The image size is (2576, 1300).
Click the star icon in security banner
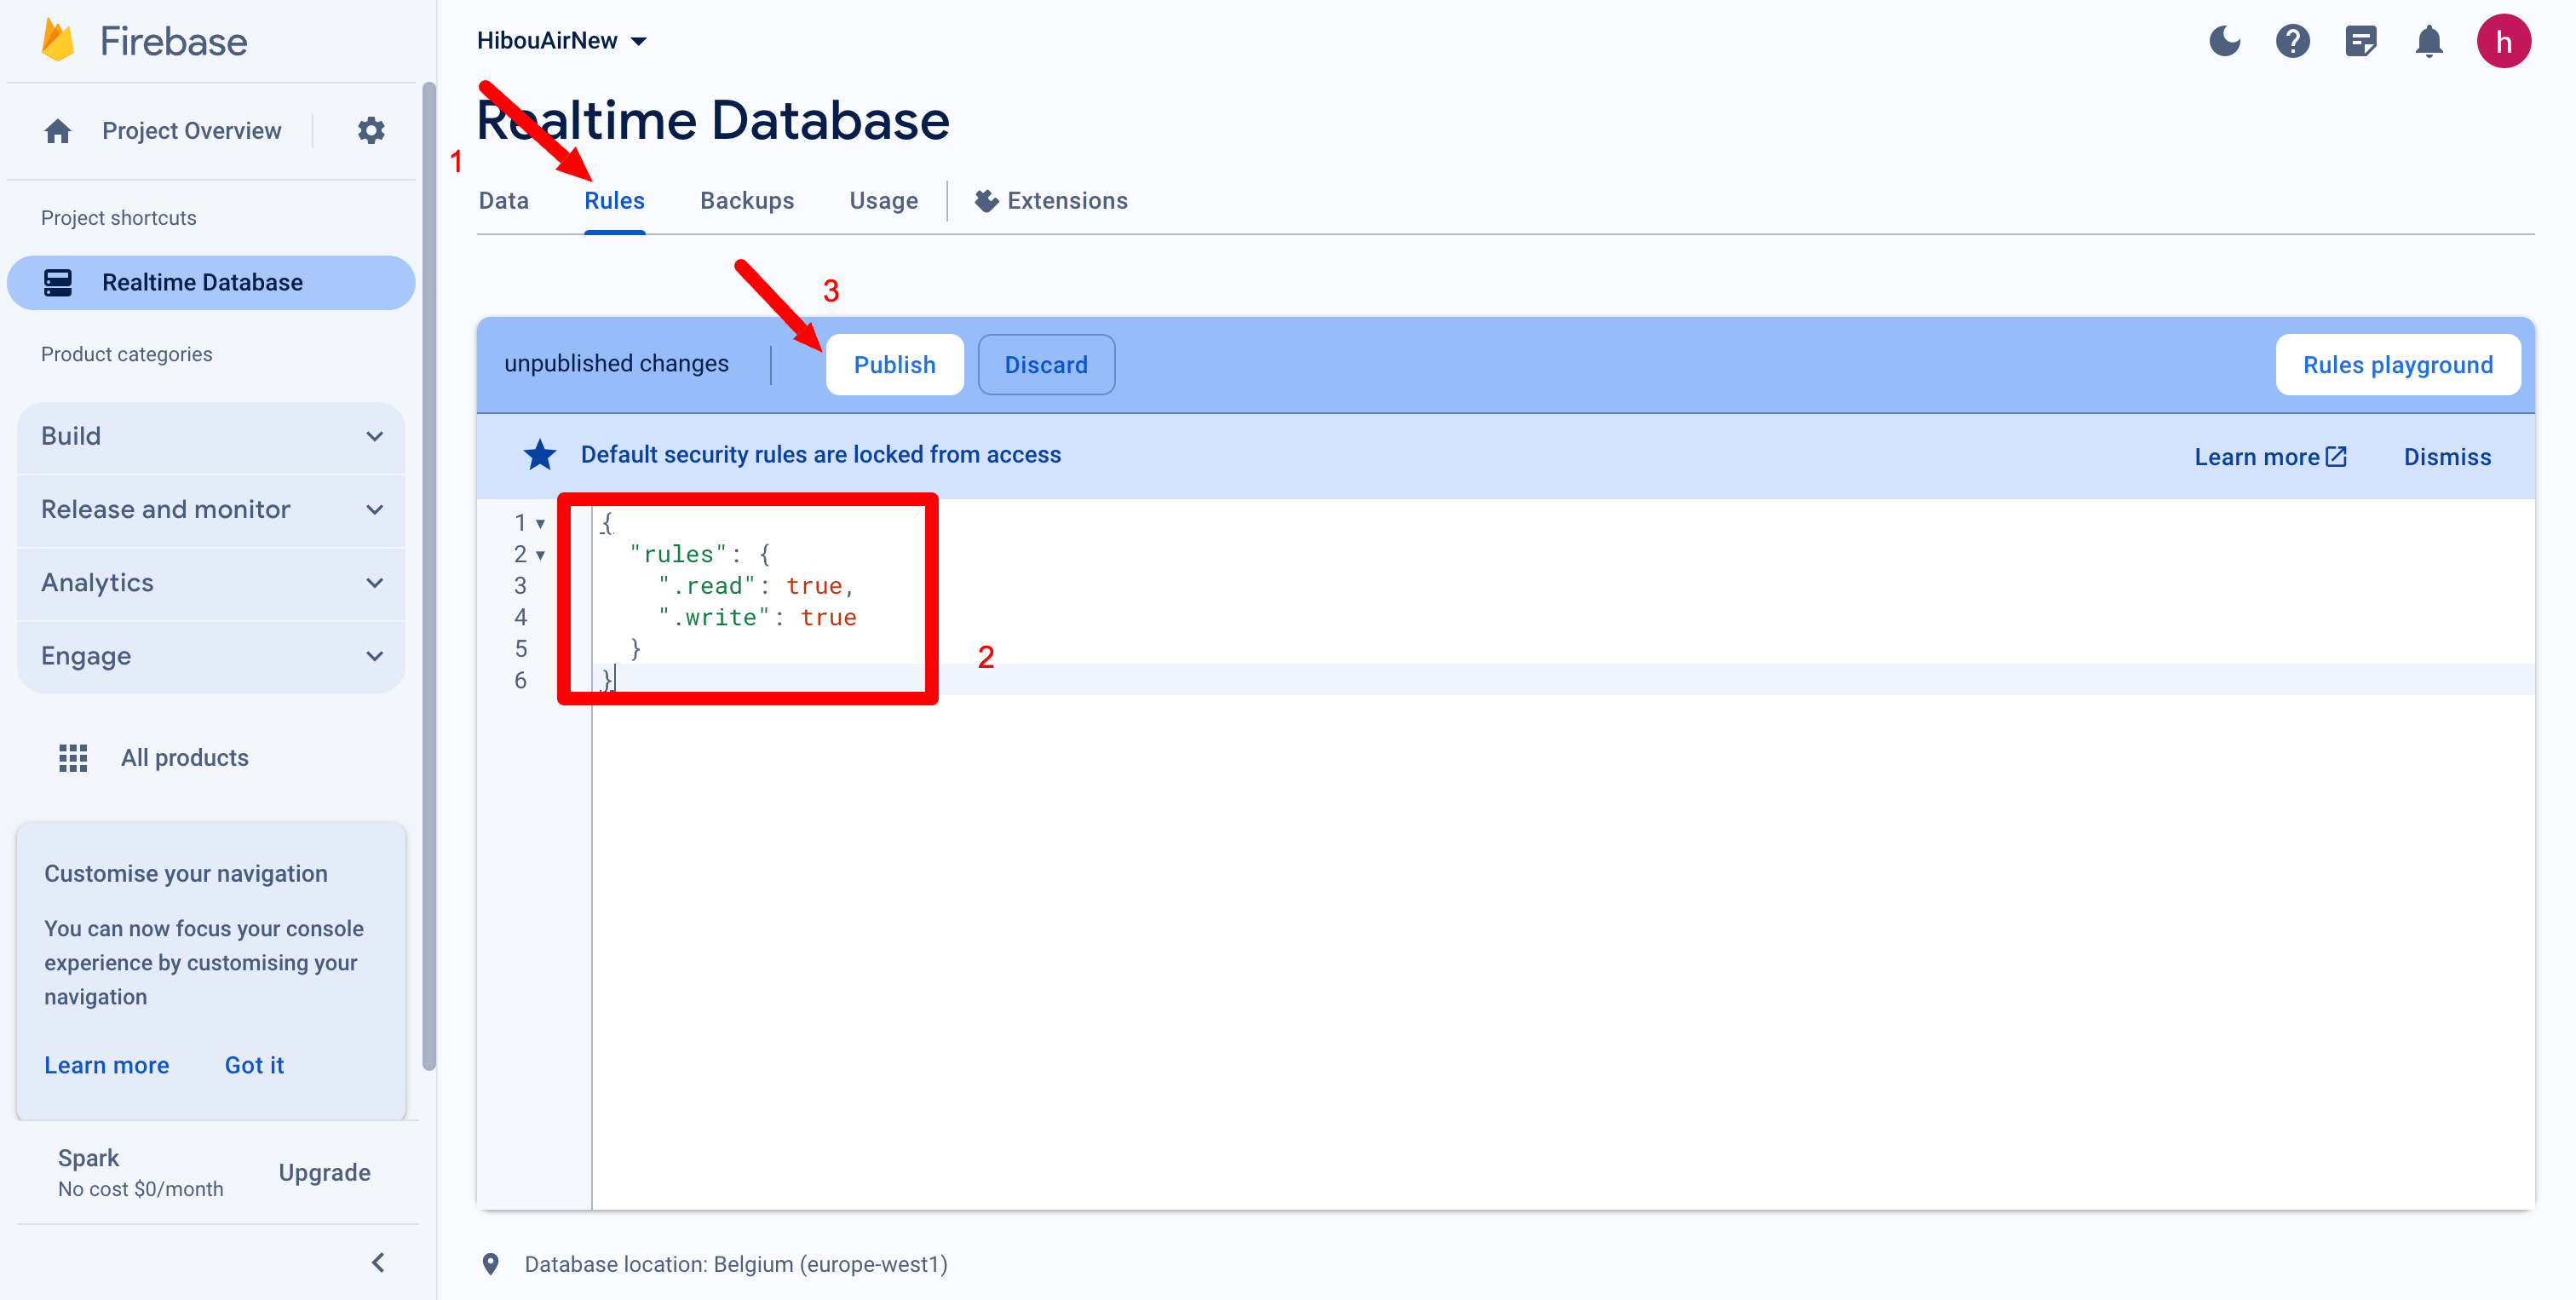pos(540,455)
